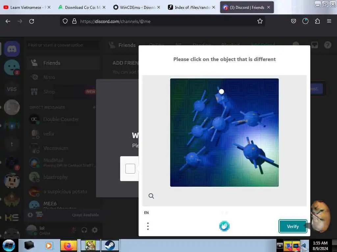Close the Discord Friends browser tab

tap(269, 7)
